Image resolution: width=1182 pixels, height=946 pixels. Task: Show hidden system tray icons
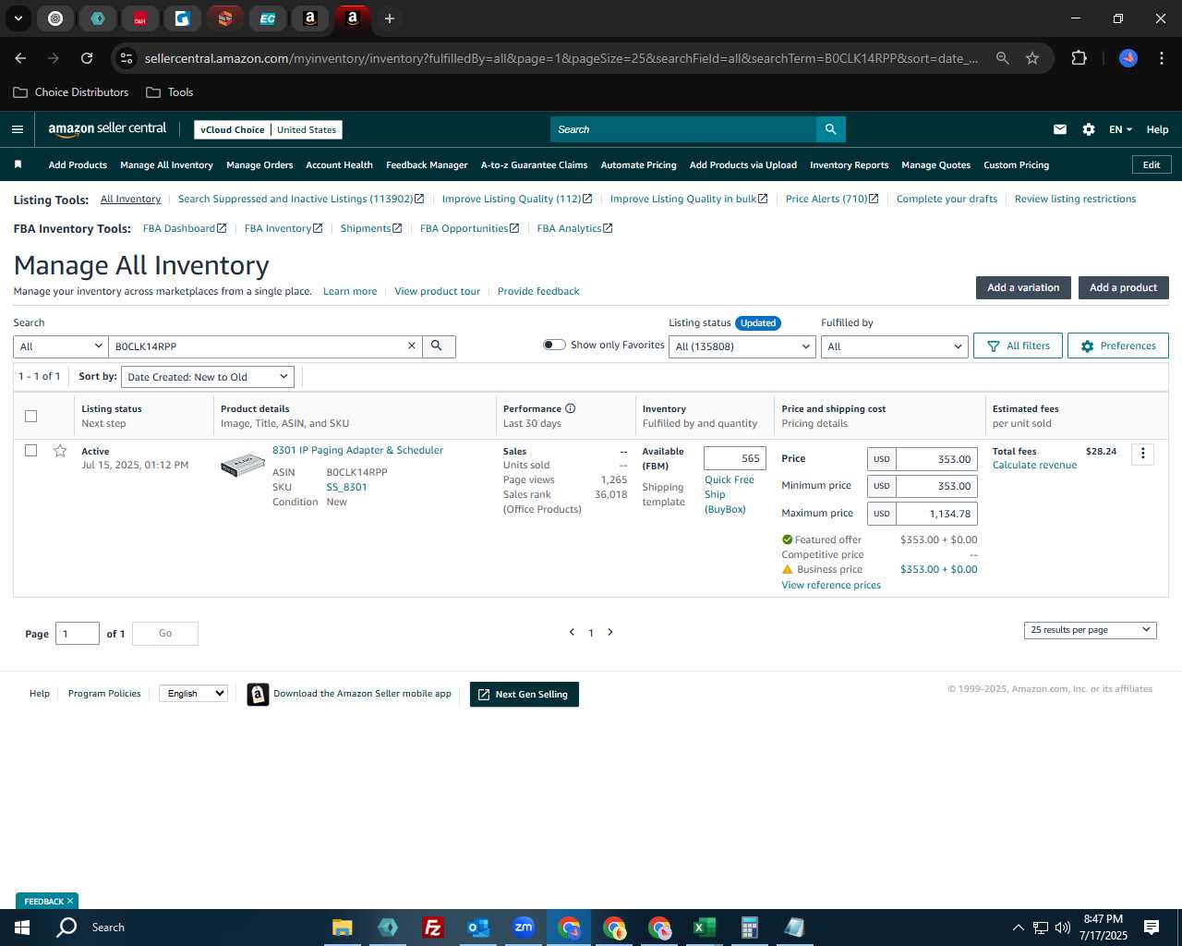(1018, 928)
